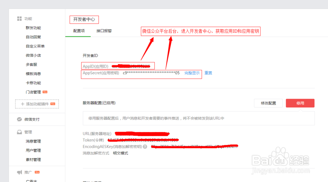Click the 开发者中心 page title

point(84,19)
